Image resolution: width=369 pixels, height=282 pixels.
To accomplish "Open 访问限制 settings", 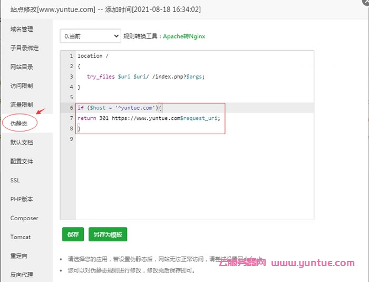I will tap(22, 86).
